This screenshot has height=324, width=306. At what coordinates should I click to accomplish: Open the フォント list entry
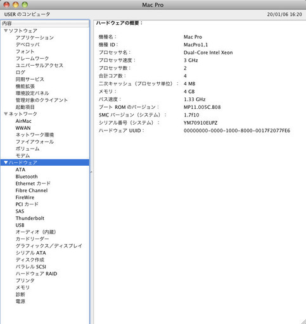(25, 51)
